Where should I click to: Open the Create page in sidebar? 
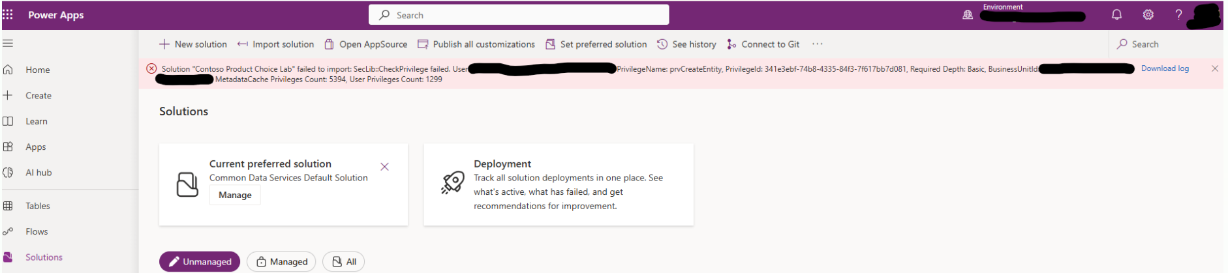pos(38,95)
